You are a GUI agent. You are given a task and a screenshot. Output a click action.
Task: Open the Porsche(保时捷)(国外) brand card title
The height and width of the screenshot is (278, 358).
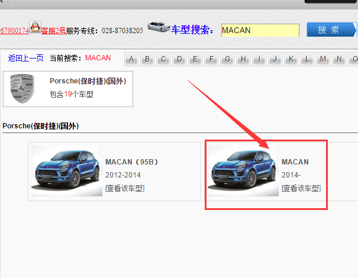tap(88, 81)
